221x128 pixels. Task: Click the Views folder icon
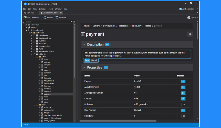click(x=40, y=105)
